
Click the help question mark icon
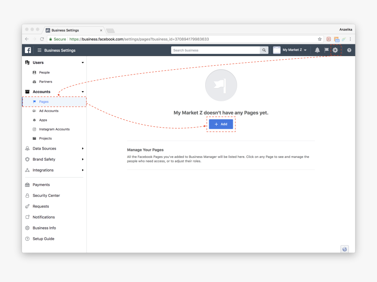349,50
